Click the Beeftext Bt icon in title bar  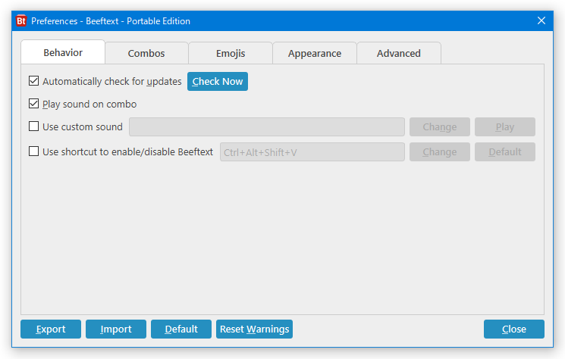click(21, 21)
